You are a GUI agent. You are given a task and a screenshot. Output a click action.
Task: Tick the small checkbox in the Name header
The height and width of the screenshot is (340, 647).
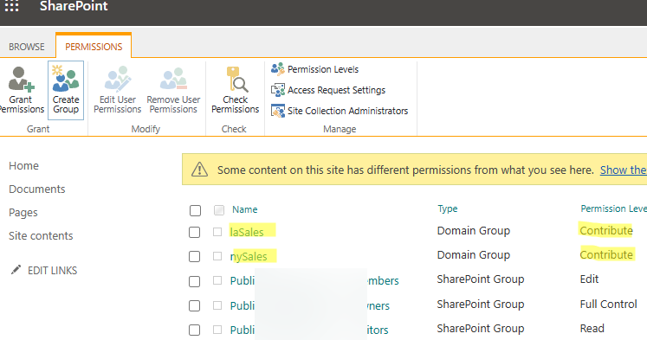[219, 210]
